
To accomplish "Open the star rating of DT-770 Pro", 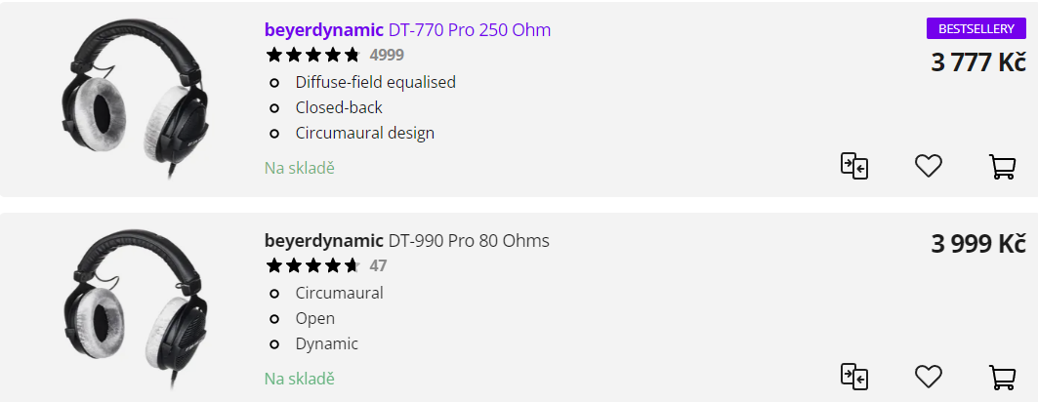I will click(x=312, y=55).
